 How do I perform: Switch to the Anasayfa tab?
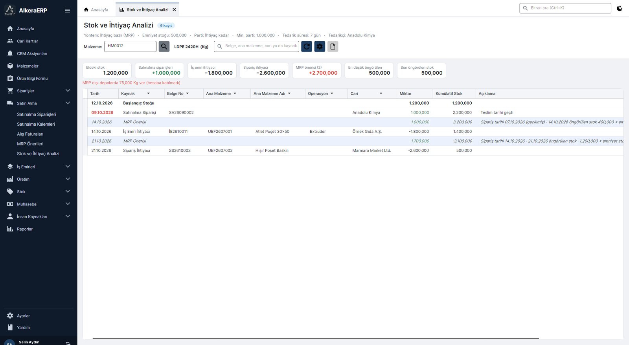click(x=96, y=9)
